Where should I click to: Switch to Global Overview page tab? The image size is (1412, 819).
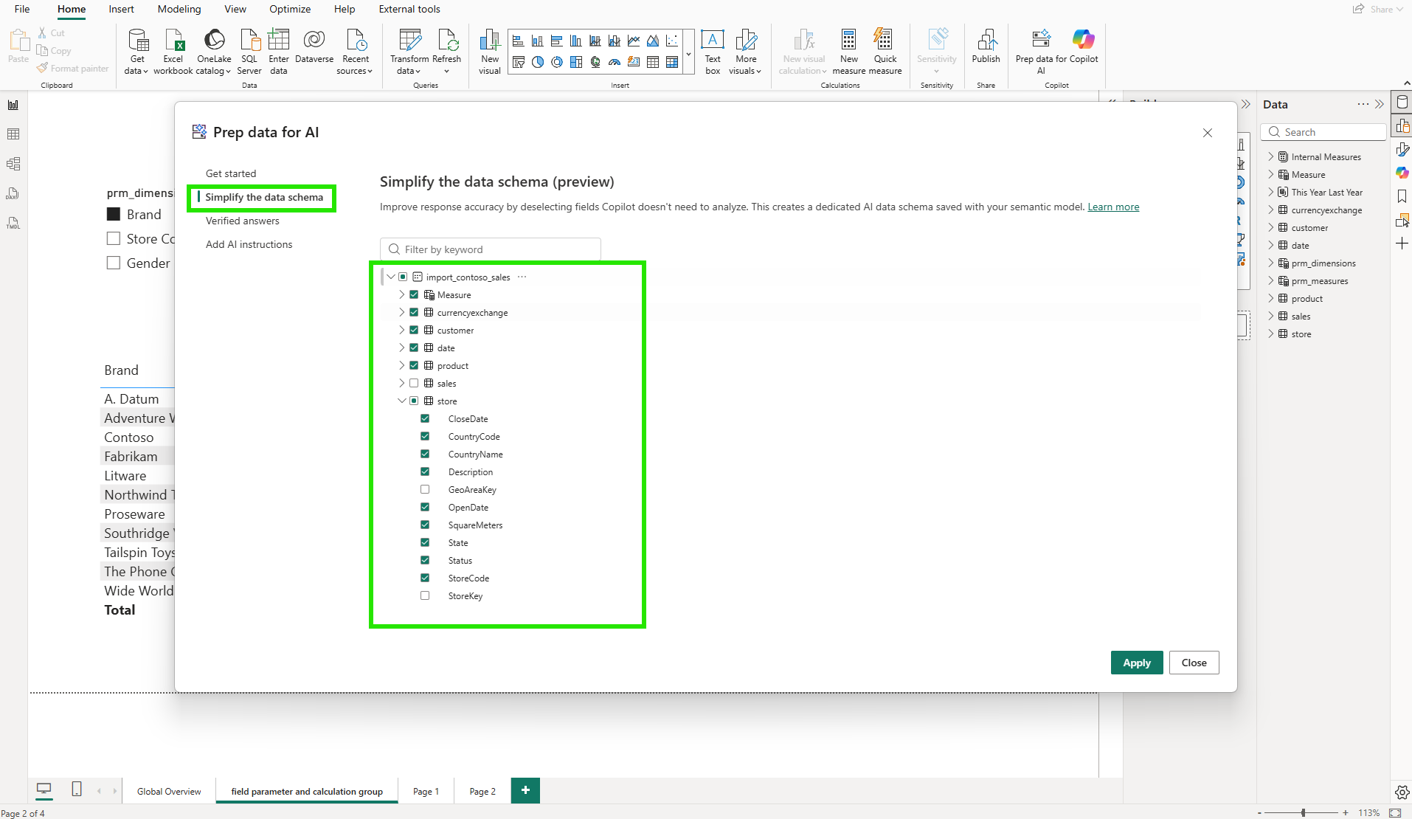pos(169,791)
